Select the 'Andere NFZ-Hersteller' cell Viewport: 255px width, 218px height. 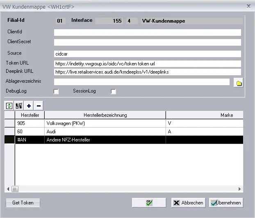tap(105, 140)
